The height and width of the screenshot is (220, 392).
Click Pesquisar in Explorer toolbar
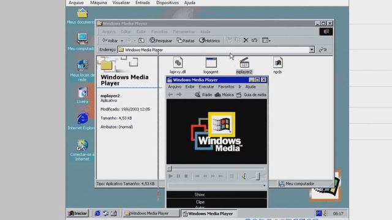tap(160, 40)
